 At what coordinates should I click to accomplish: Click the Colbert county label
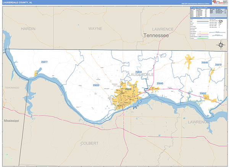pos(89,143)
